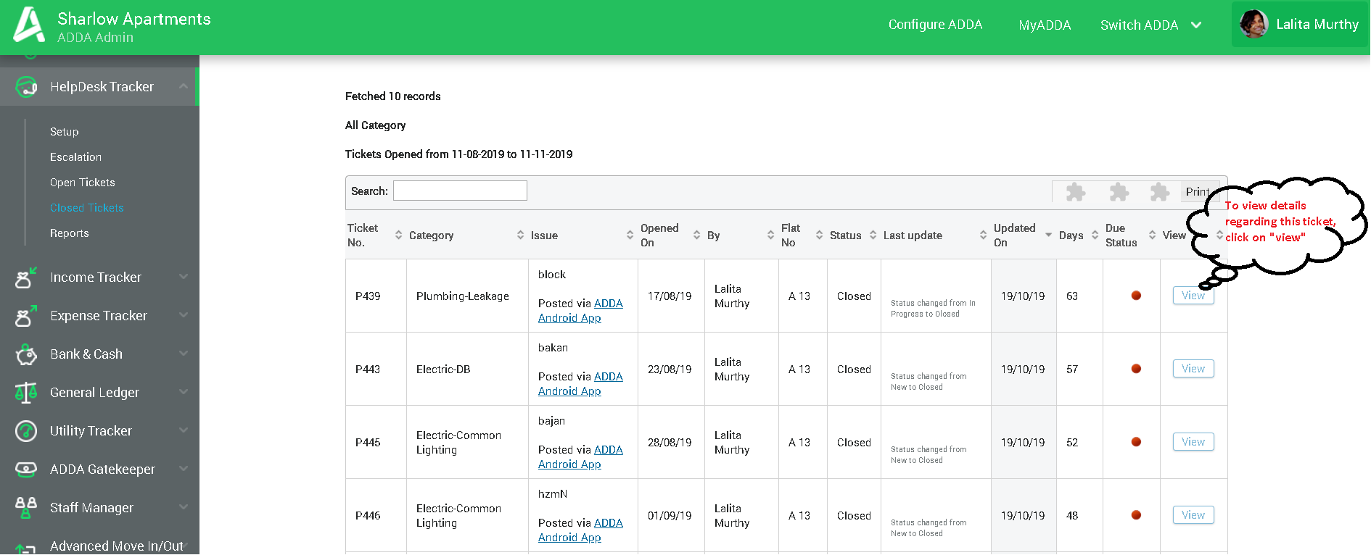Click the Lalita Murthy username label

click(x=1317, y=24)
